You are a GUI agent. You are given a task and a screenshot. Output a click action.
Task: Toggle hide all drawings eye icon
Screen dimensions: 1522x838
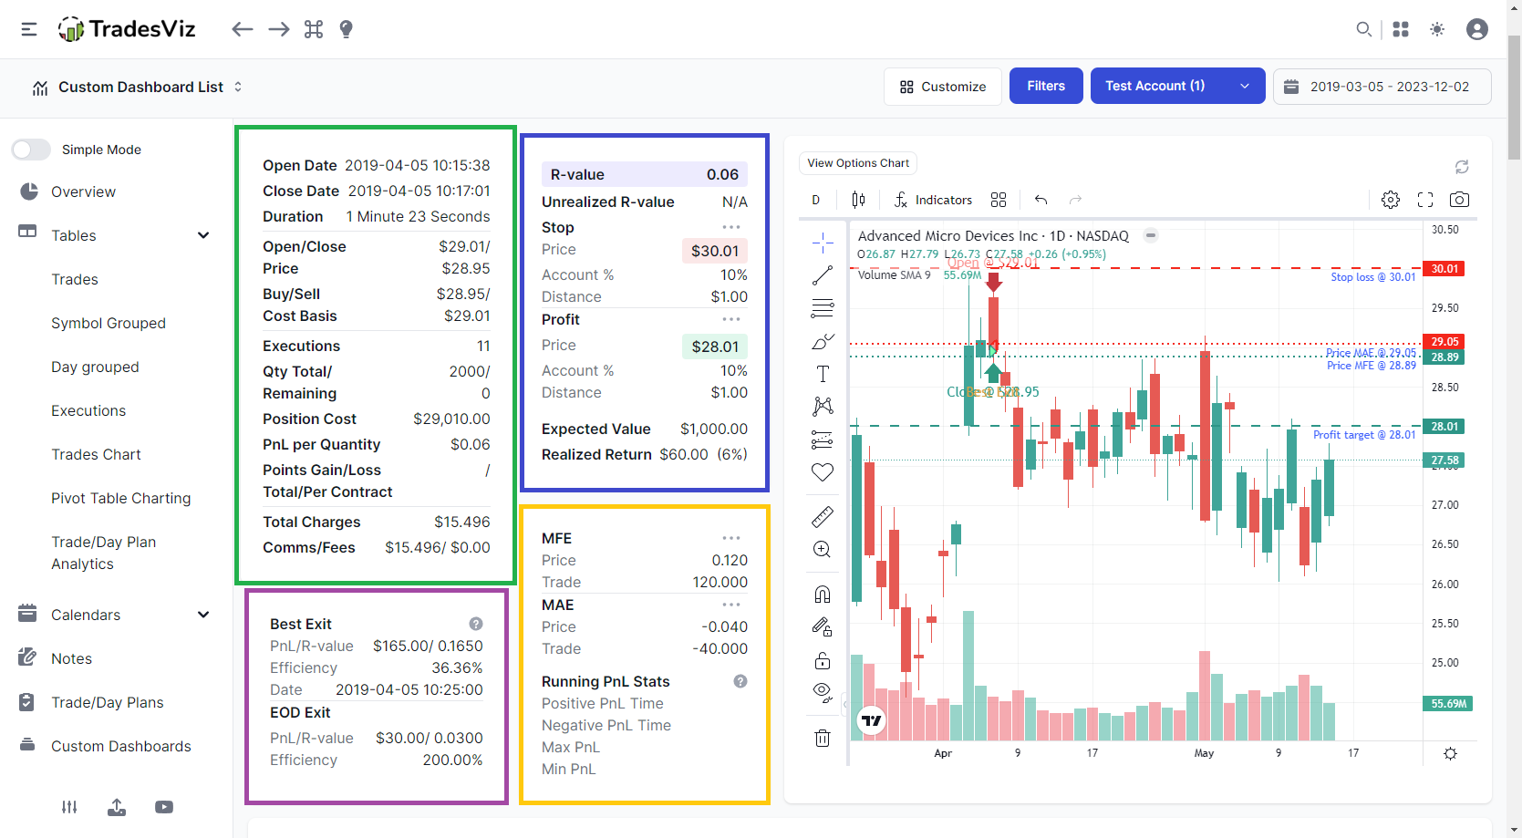pyautogui.click(x=823, y=693)
